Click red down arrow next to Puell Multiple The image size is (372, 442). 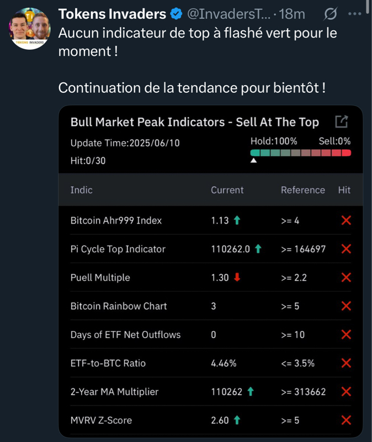[x=237, y=277]
